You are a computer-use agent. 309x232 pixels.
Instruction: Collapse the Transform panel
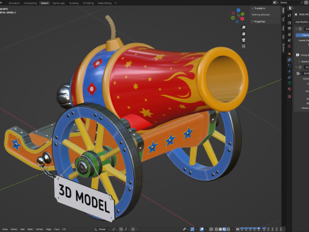click(252, 8)
